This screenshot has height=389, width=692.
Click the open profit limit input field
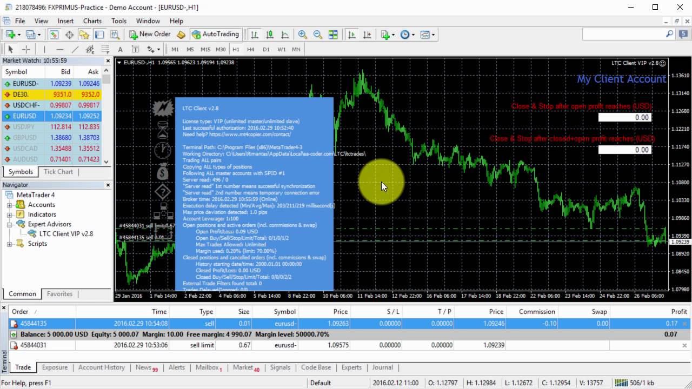(x=625, y=117)
